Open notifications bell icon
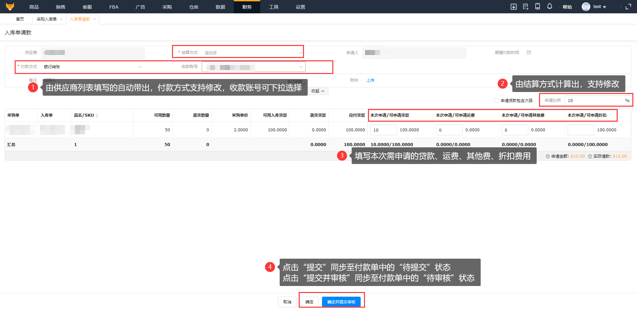The image size is (637, 309). pos(550,6)
